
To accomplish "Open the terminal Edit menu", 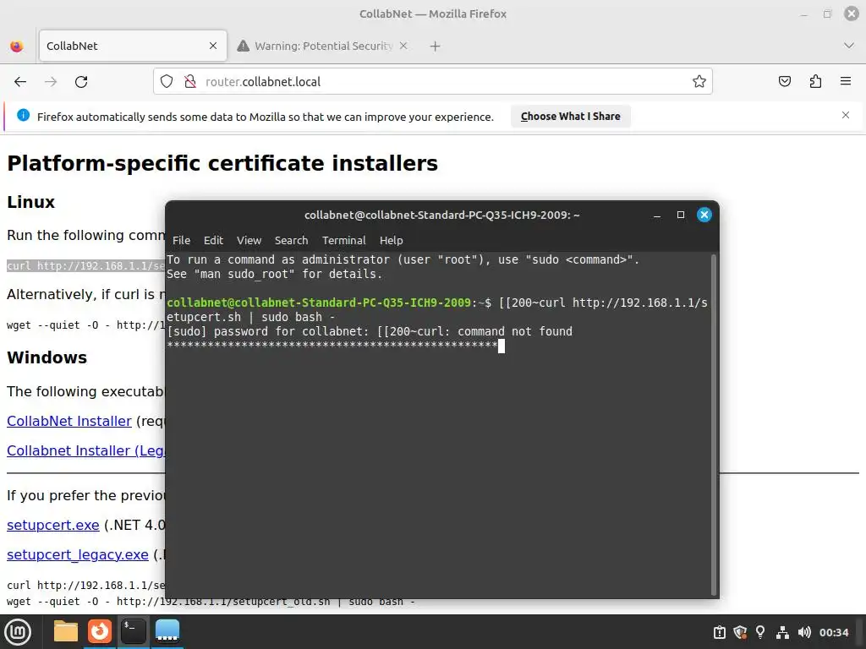I will [213, 241].
